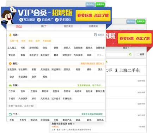
Task: Select the 年底双薪 tag
Action: pyautogui.click(x=47, y=41)
